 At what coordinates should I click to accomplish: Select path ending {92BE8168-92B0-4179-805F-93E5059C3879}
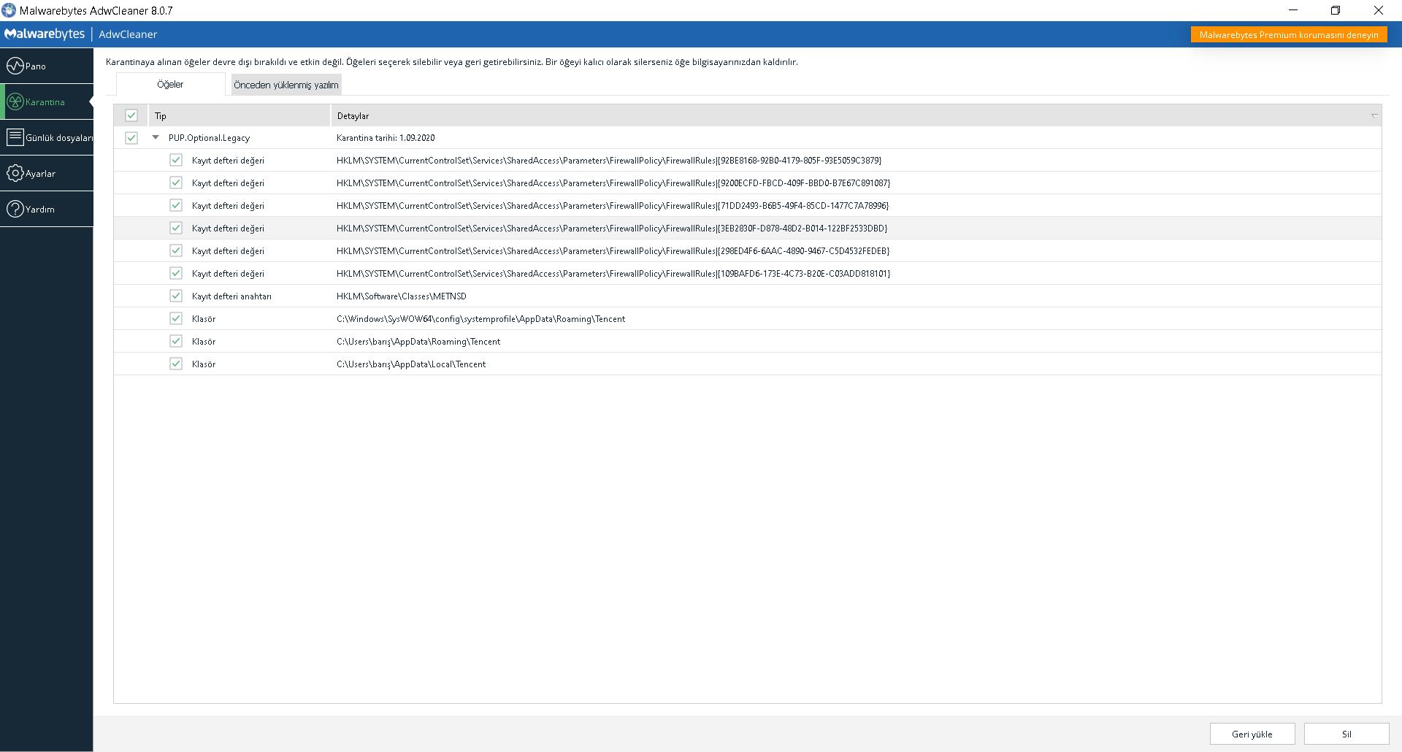pyautogui.click(x=609, y=161)
